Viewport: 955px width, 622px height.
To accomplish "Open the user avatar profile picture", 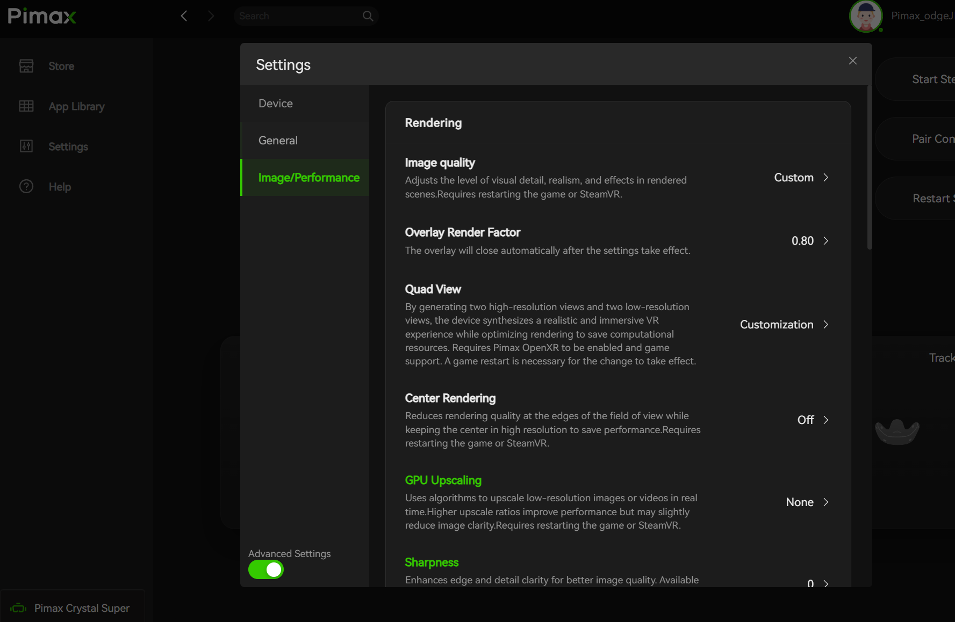I will click(866, 16).
